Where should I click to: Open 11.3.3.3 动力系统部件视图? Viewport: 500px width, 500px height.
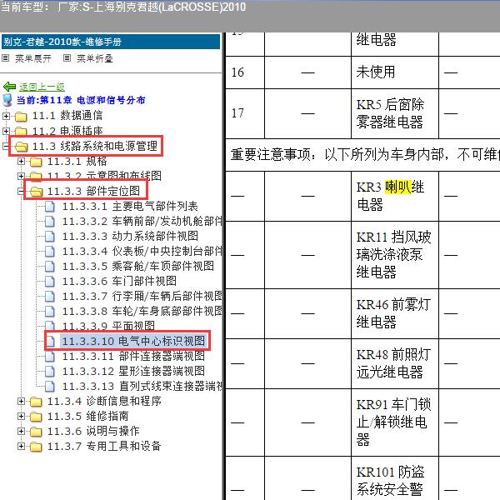pos(130,237)
